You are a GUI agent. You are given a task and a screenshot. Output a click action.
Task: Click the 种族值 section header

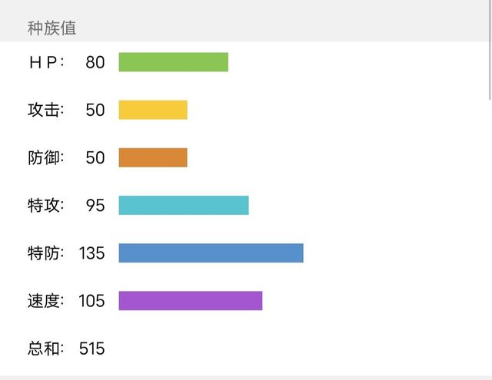[x=52, y=28]
